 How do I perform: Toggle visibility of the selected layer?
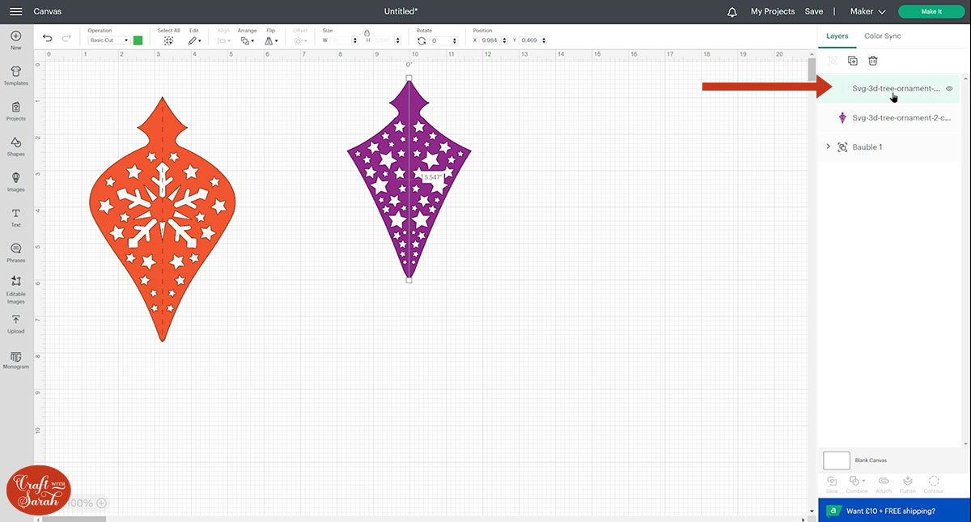coord(949,88)
